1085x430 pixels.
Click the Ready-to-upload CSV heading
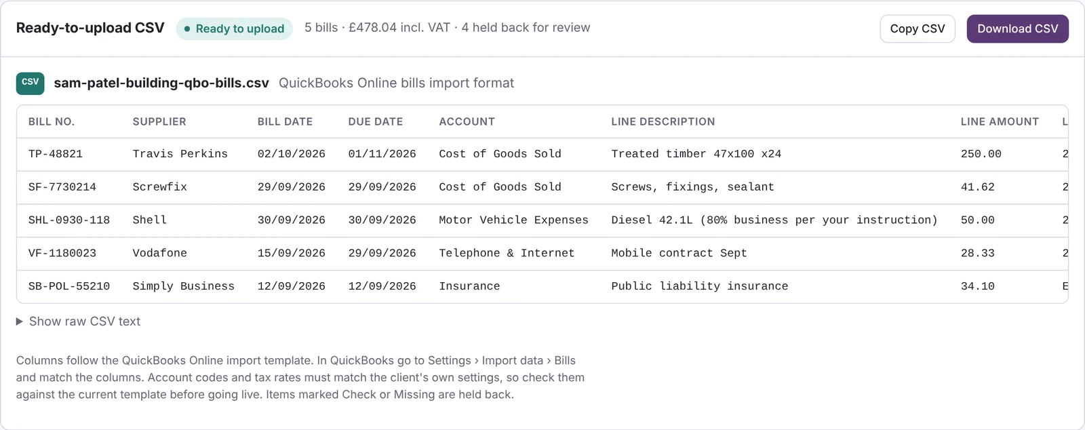click(90, 28)
